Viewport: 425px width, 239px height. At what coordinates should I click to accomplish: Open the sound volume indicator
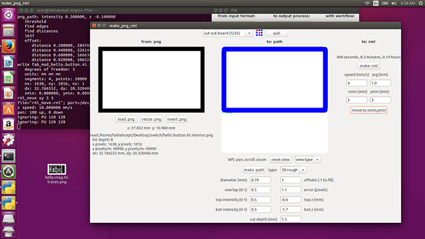[x=394, y=3]
